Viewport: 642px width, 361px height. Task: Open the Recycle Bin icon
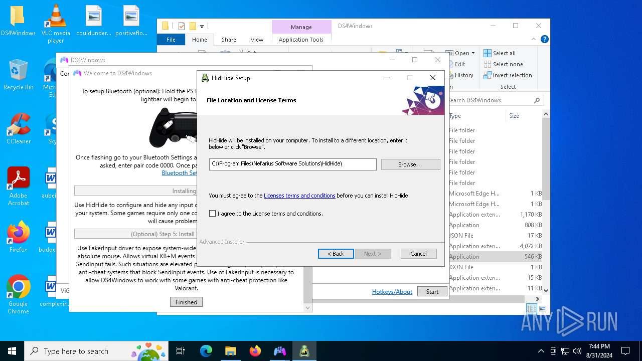click(x=18, y=75)
